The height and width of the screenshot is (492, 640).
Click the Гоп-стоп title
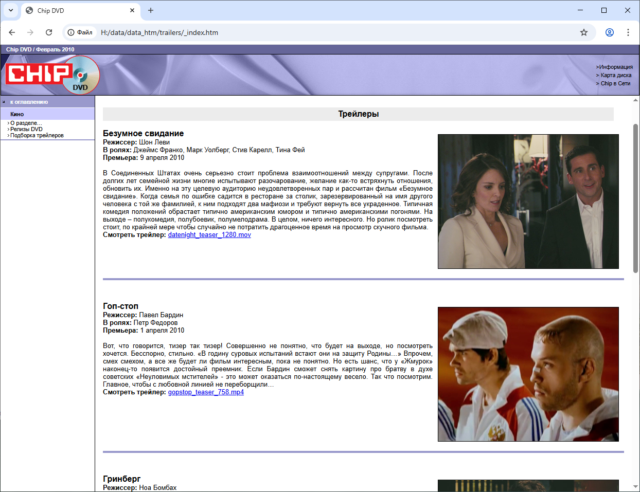click(120, 306)
